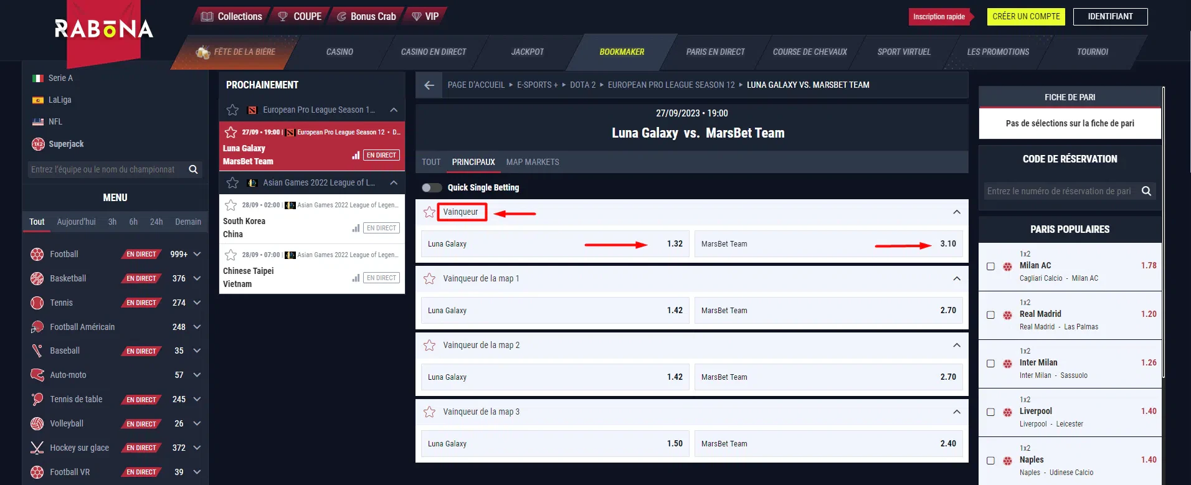Click the Serie A Italian flag icon
The image size is (1191, 485).
[x=38, y=78]
